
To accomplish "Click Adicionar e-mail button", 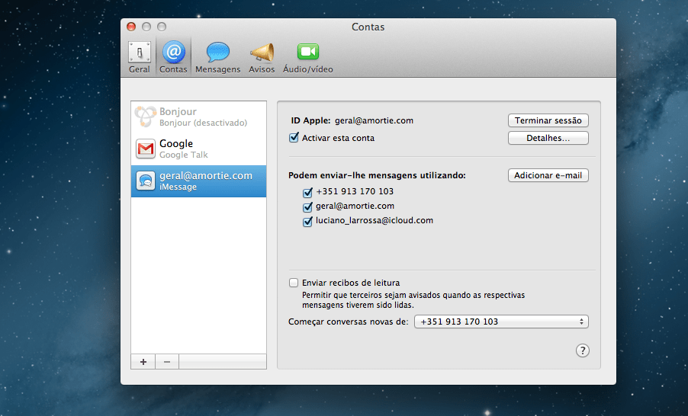I will pyautogui.click(x=548, y=175).
